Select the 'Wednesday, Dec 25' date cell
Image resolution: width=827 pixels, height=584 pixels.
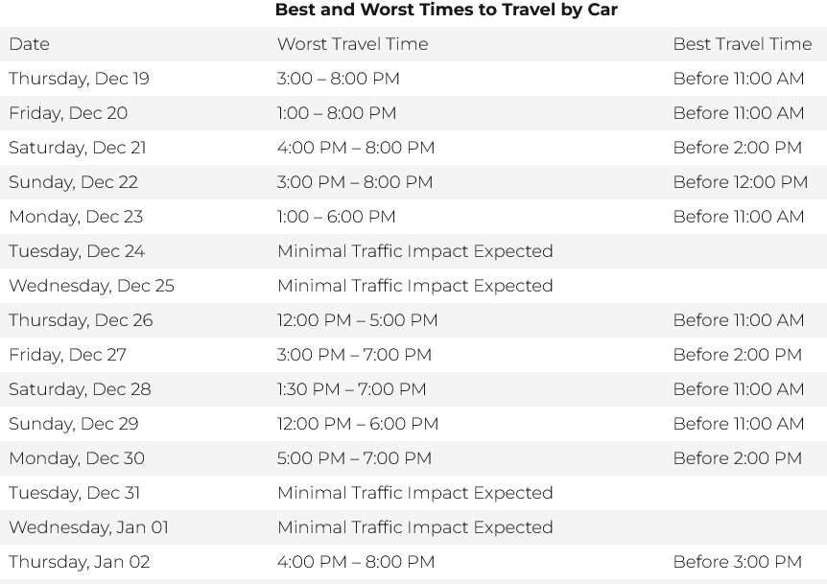tap(91, 286)
